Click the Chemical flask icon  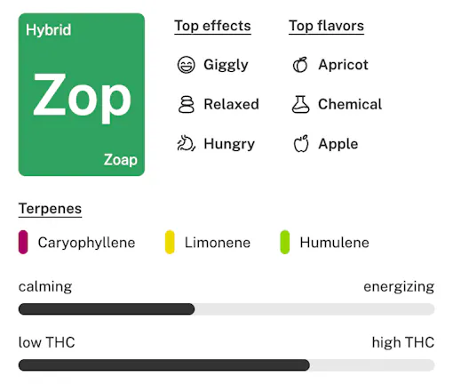300,104
